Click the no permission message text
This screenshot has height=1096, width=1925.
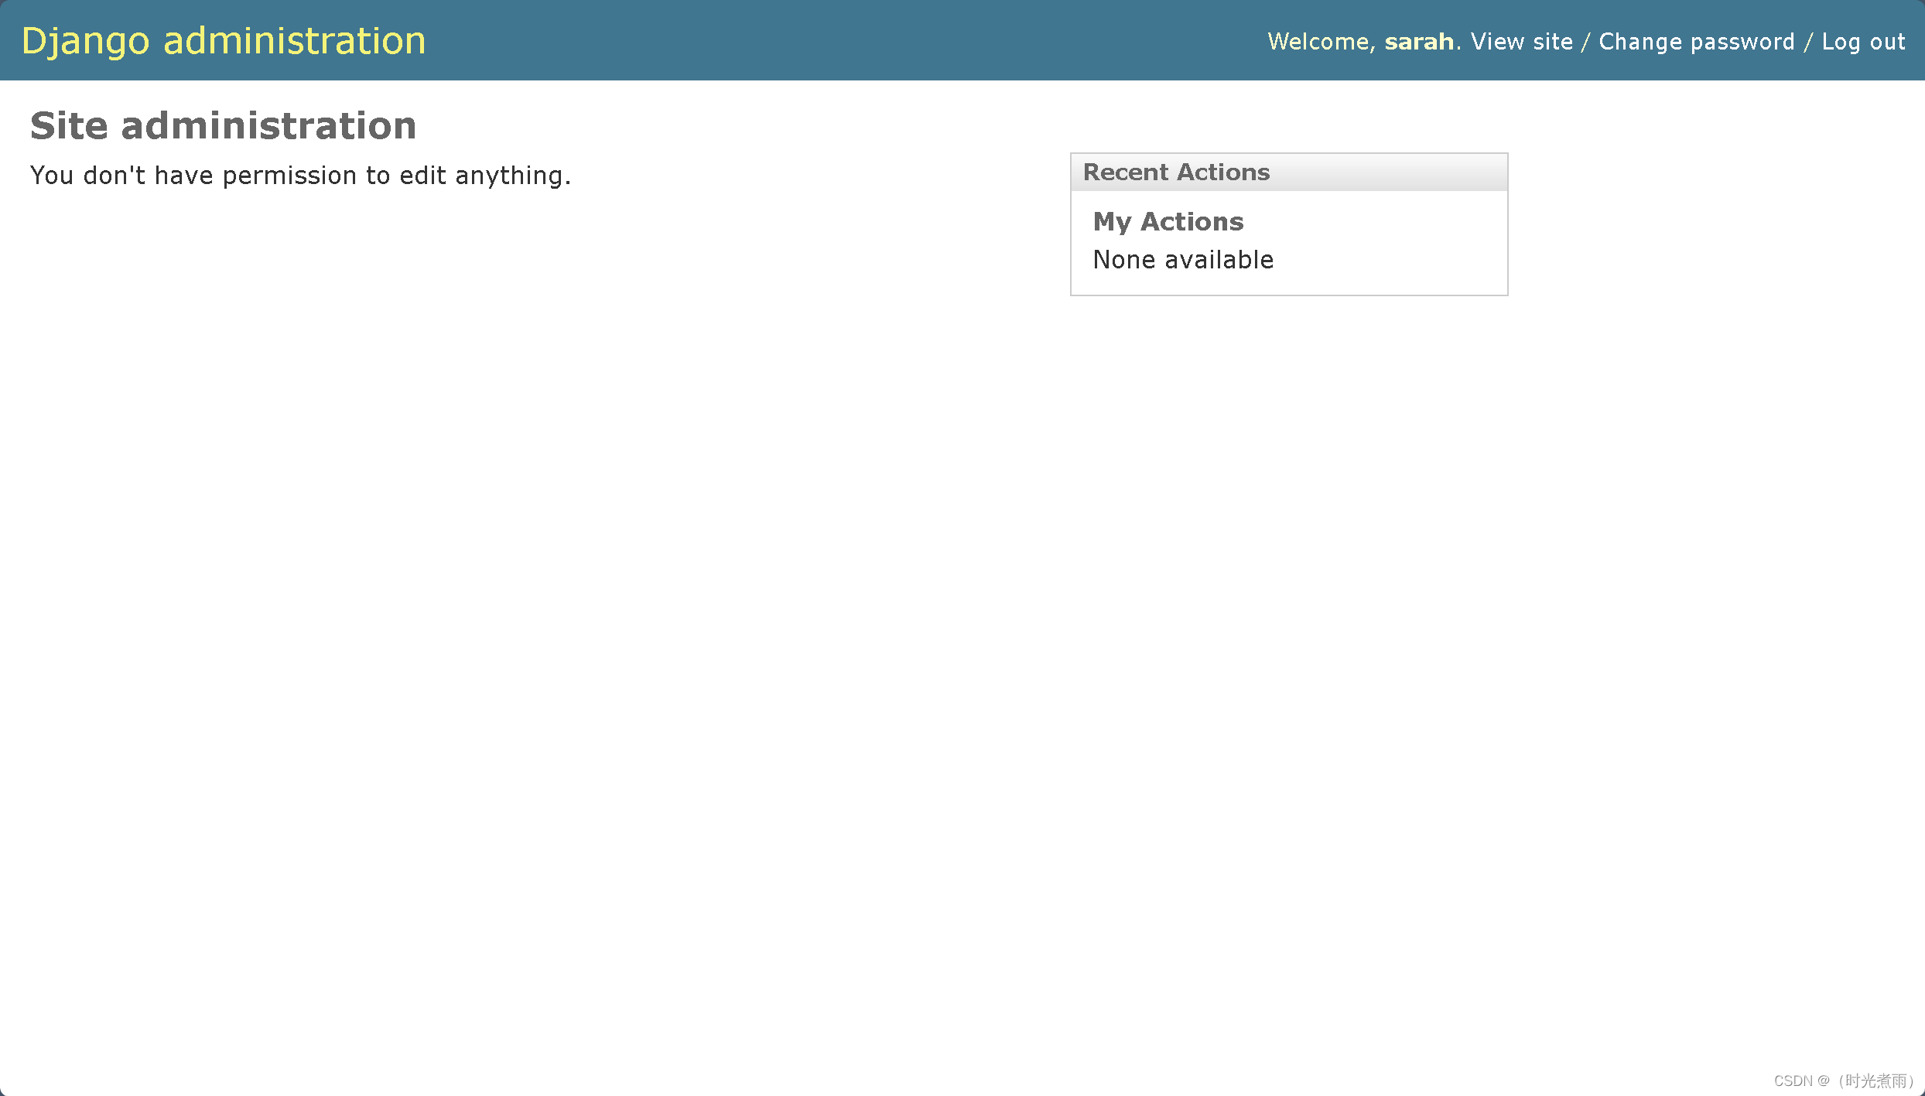[300, 176]
